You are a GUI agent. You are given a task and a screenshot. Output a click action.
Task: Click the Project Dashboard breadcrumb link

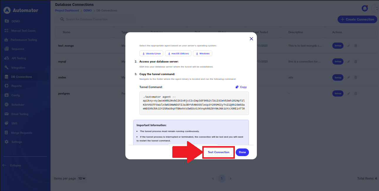[67, 11]
